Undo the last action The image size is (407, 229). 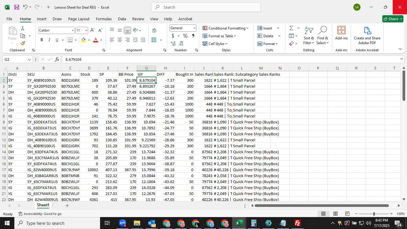point(25,7)
